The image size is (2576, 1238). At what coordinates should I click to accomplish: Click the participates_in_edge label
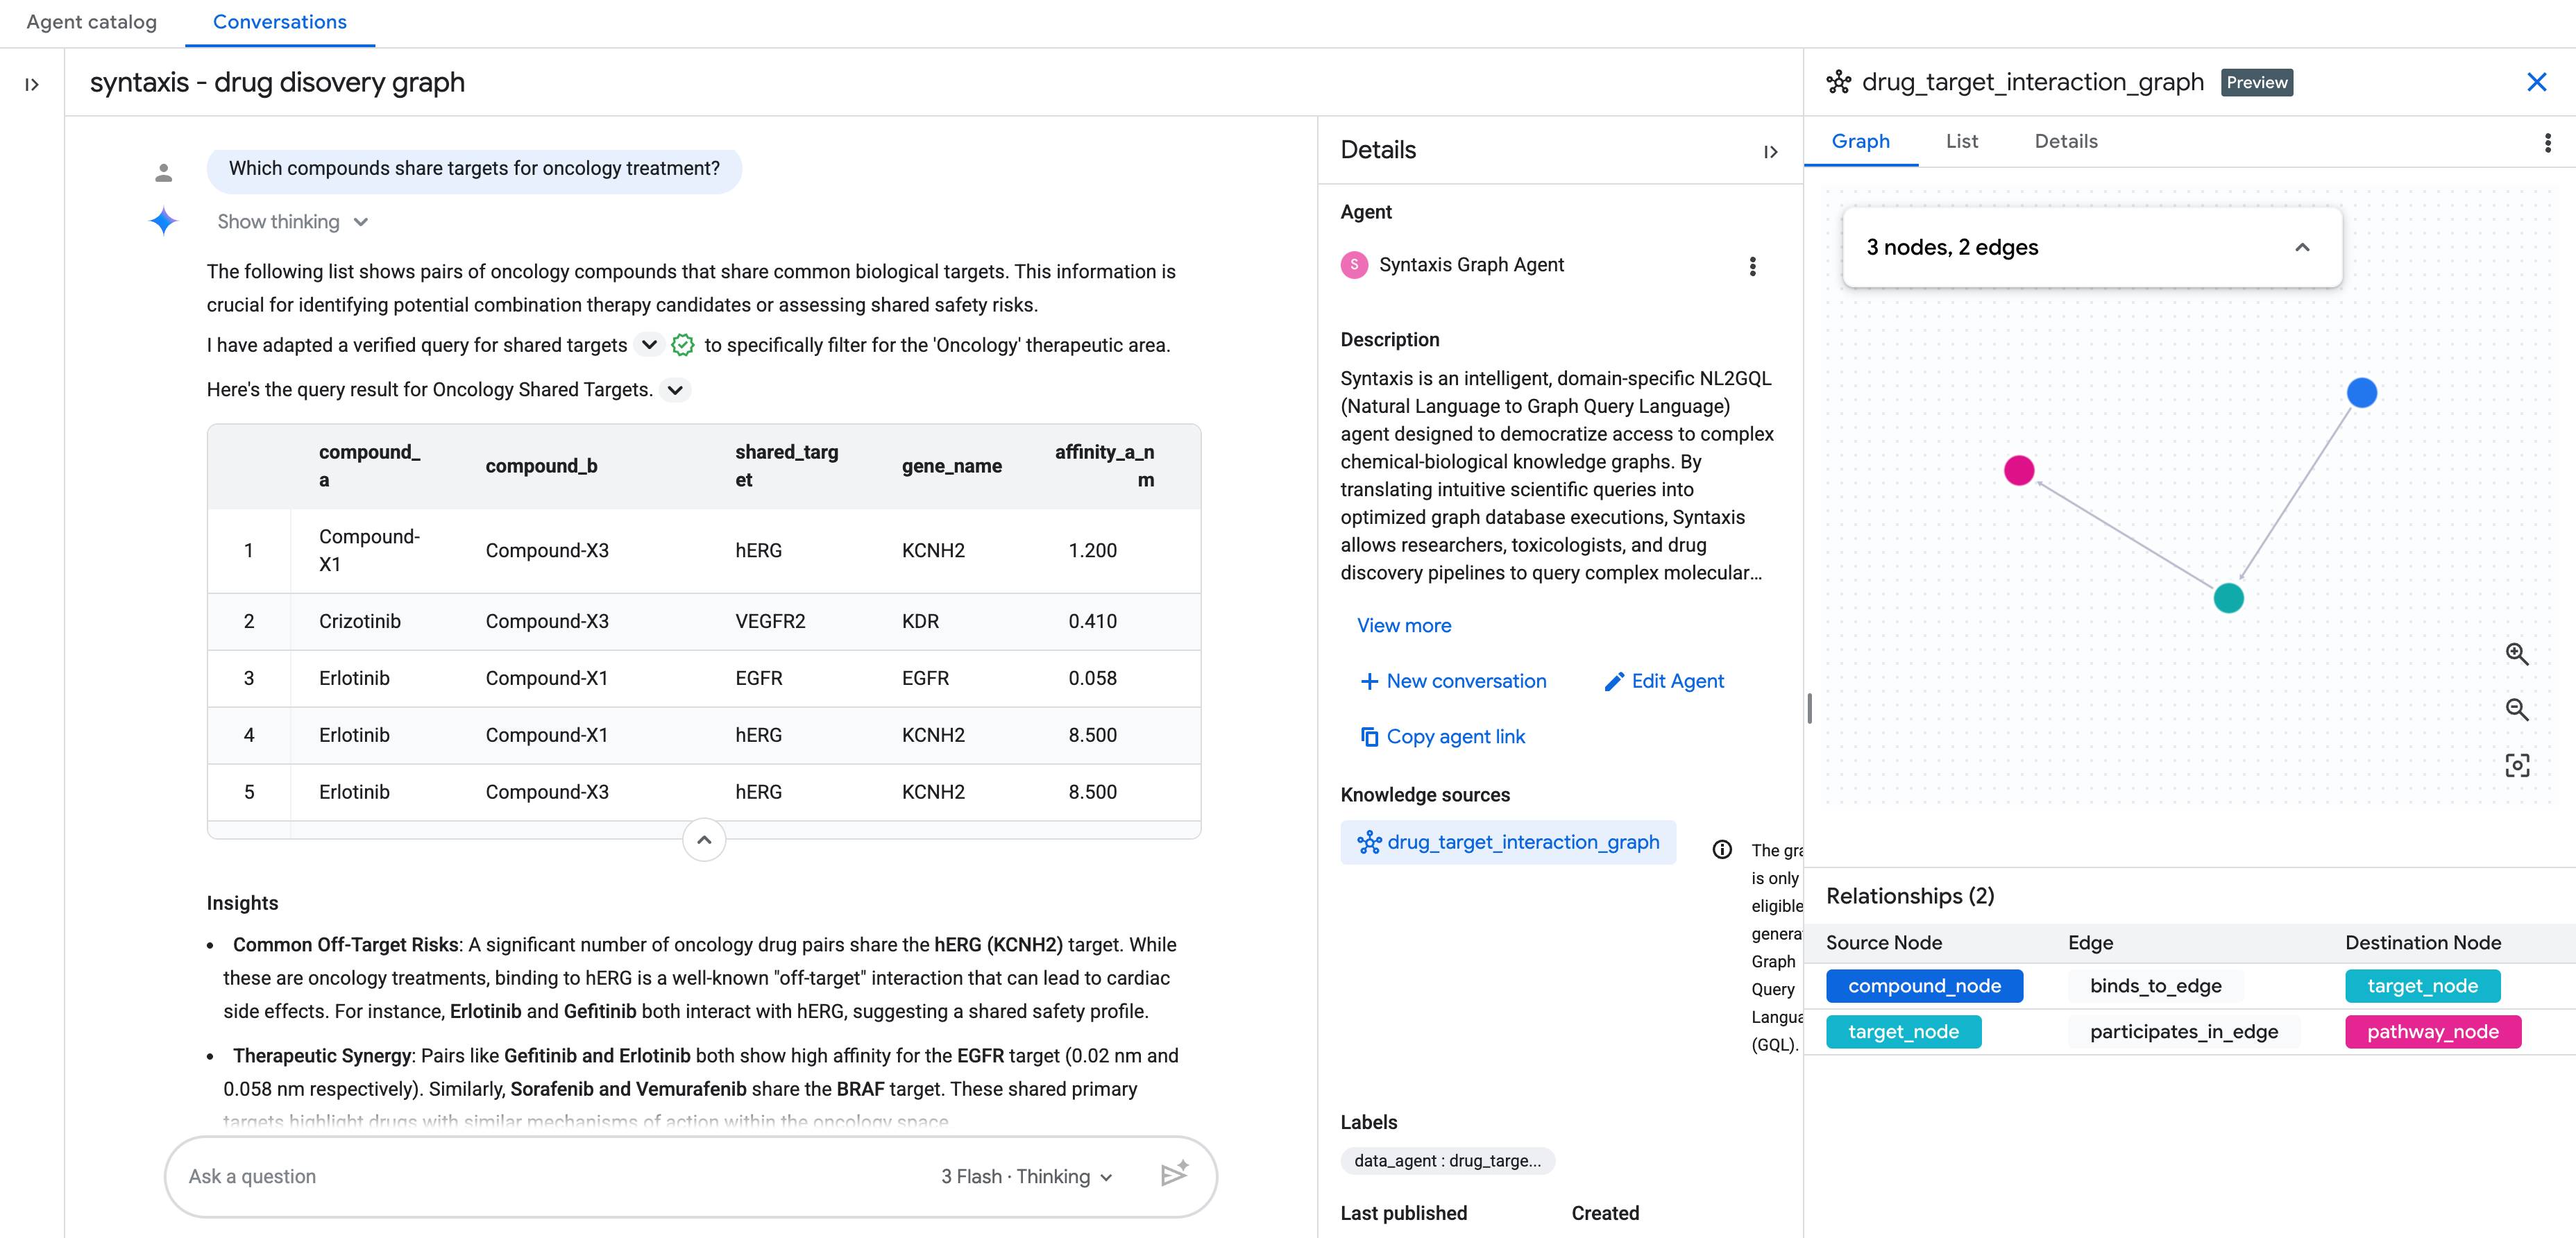point(2183,1032)
